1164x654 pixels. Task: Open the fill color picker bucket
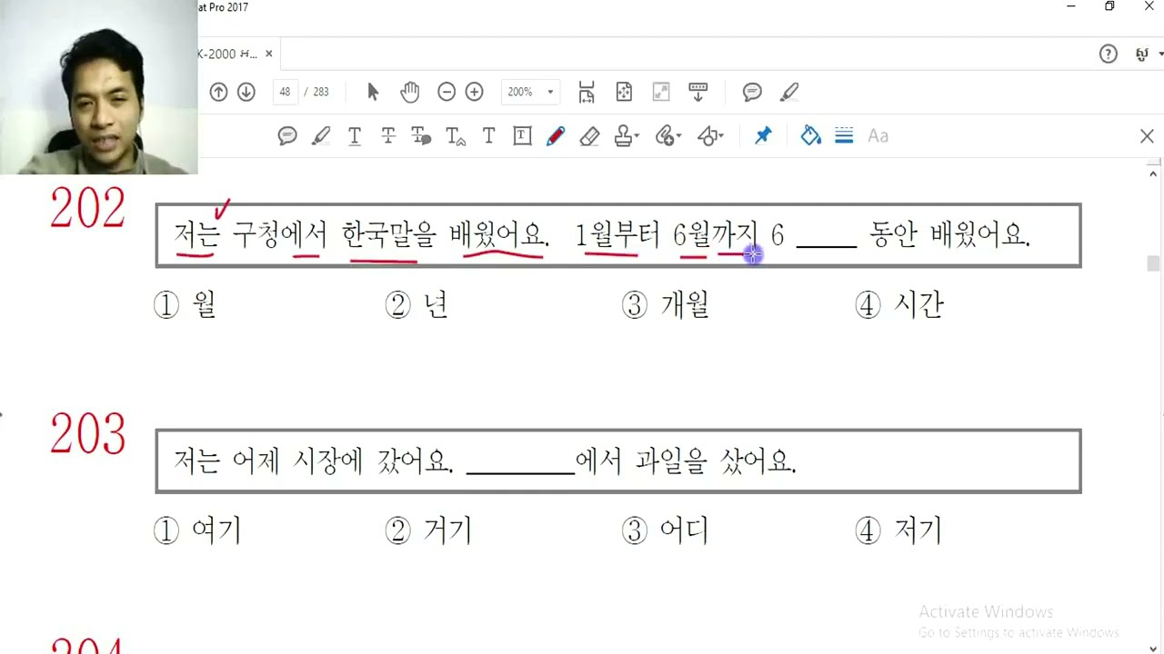tap(810, 136)
